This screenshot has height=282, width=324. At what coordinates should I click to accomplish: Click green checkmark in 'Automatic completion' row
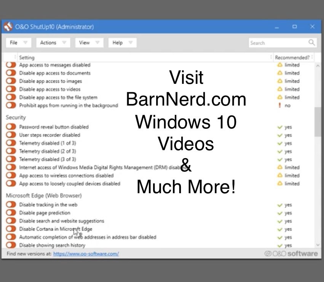[280, 237]
